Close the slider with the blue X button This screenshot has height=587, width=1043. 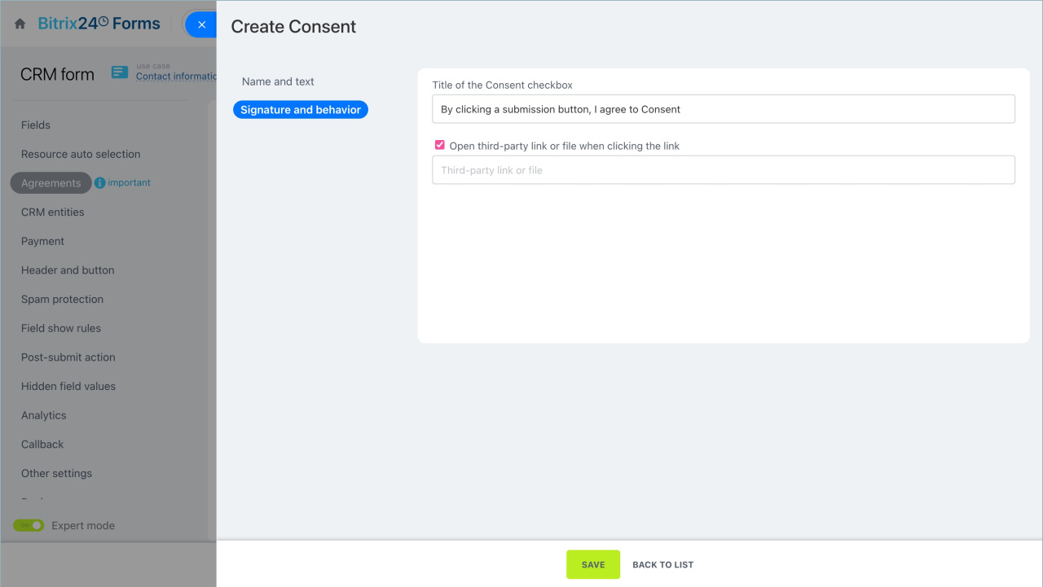[x=201, y=24]
